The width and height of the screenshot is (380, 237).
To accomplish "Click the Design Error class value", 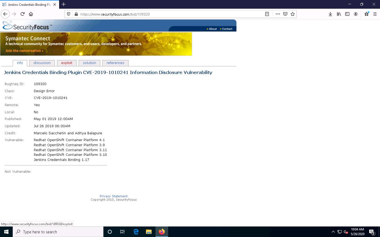I will click(x=44, y=91).
